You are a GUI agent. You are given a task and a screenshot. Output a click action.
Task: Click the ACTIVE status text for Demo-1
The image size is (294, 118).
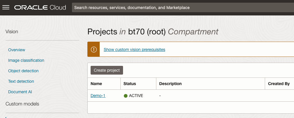coord(136,96)
